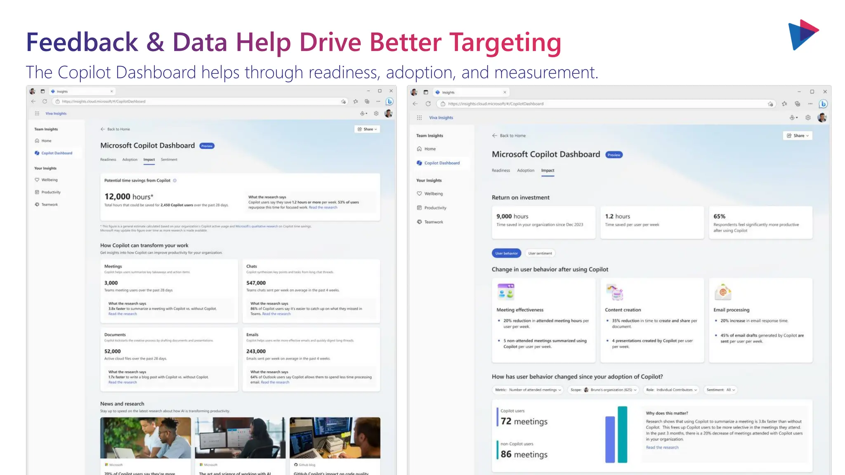The image size is (845, 475).
Task: Open Teamwork icon in left window sidebar
Action: pyautogui.click(x=37, y=205)
